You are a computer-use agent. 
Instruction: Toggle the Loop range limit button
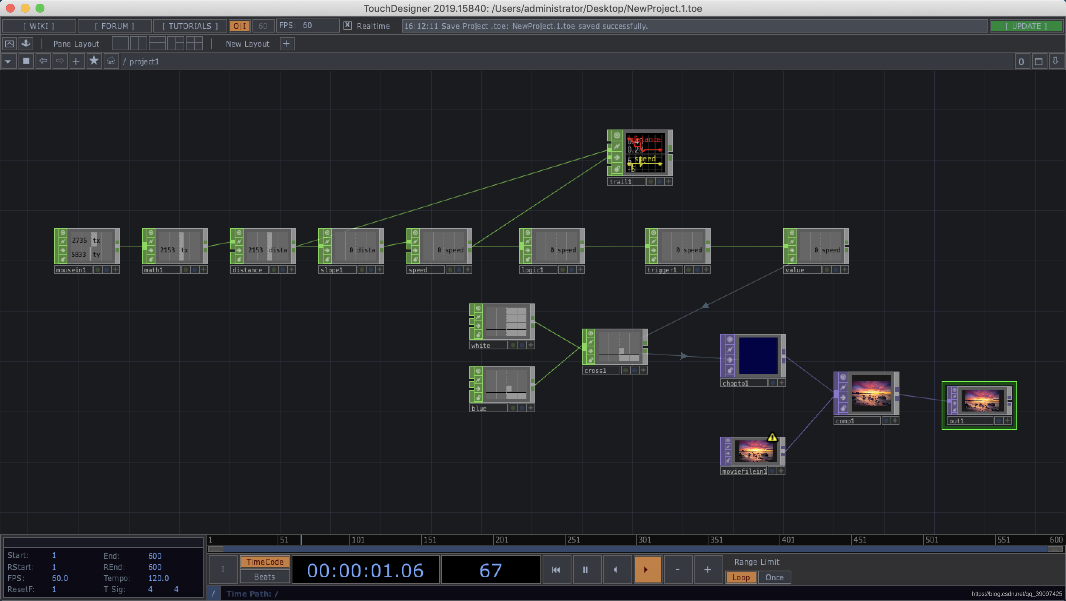pos(741,577)
